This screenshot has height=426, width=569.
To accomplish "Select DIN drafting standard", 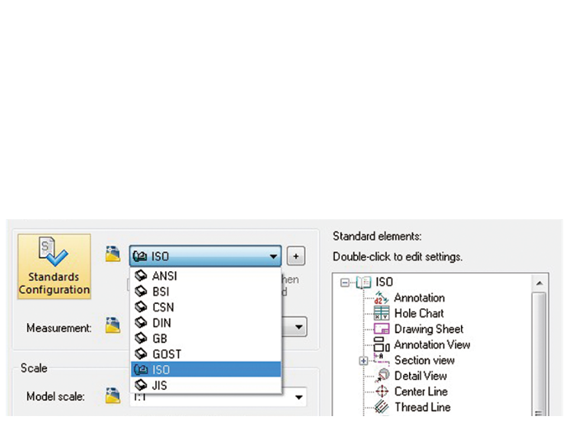I will click(x=161, y=322).
